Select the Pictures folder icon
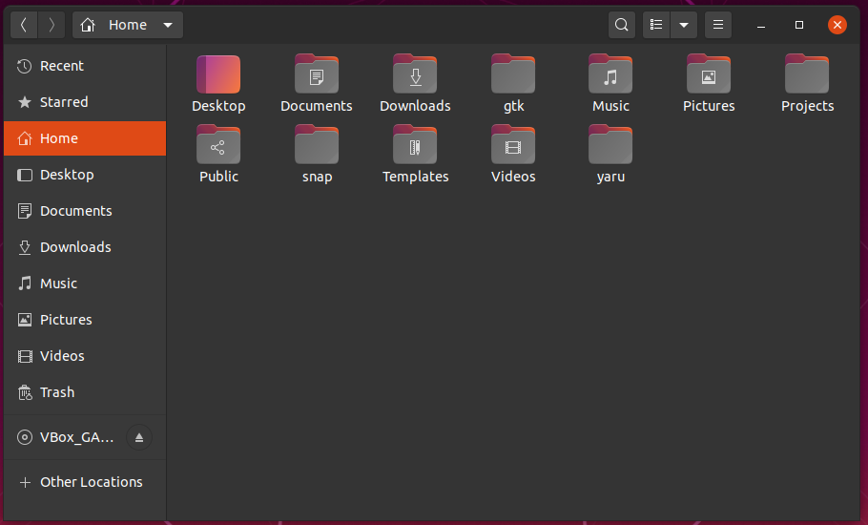 point(709,74)
